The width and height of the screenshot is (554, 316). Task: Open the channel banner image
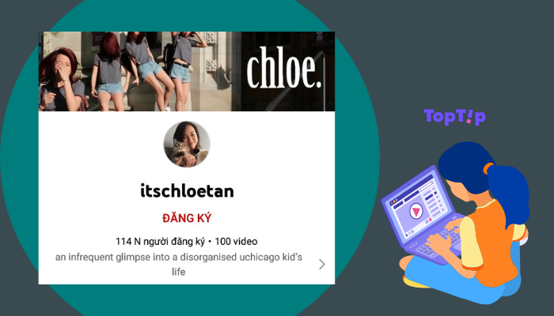[187, 71]
